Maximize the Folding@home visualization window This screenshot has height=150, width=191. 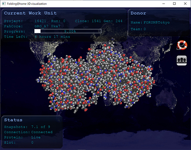point(174,4)
